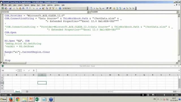Open the Insert UserForm dropdown arrow
Viewport: 181px width, 102px height.
coord(8,8)
